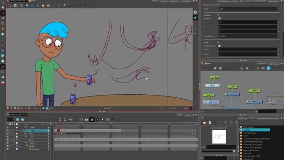Click the camera icon in Timeline toolbar
This screenshot has width=284, height=160.
[17, 120]
